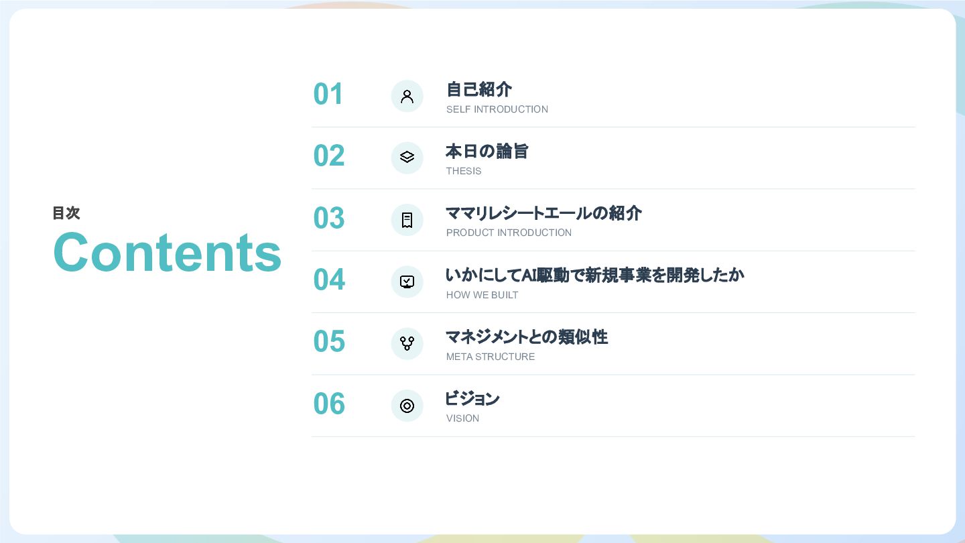Screen dimensions: 965x543
Task: Select the 06 section number
Action: (x=329, y=404)
